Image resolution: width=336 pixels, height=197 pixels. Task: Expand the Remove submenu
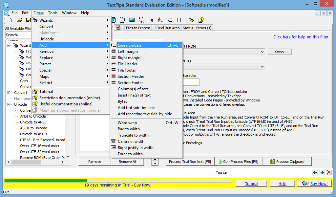coord(71,52)
